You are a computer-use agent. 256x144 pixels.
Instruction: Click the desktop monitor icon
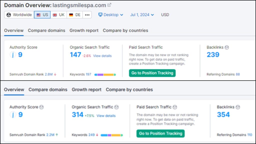[x=100, y=15]
